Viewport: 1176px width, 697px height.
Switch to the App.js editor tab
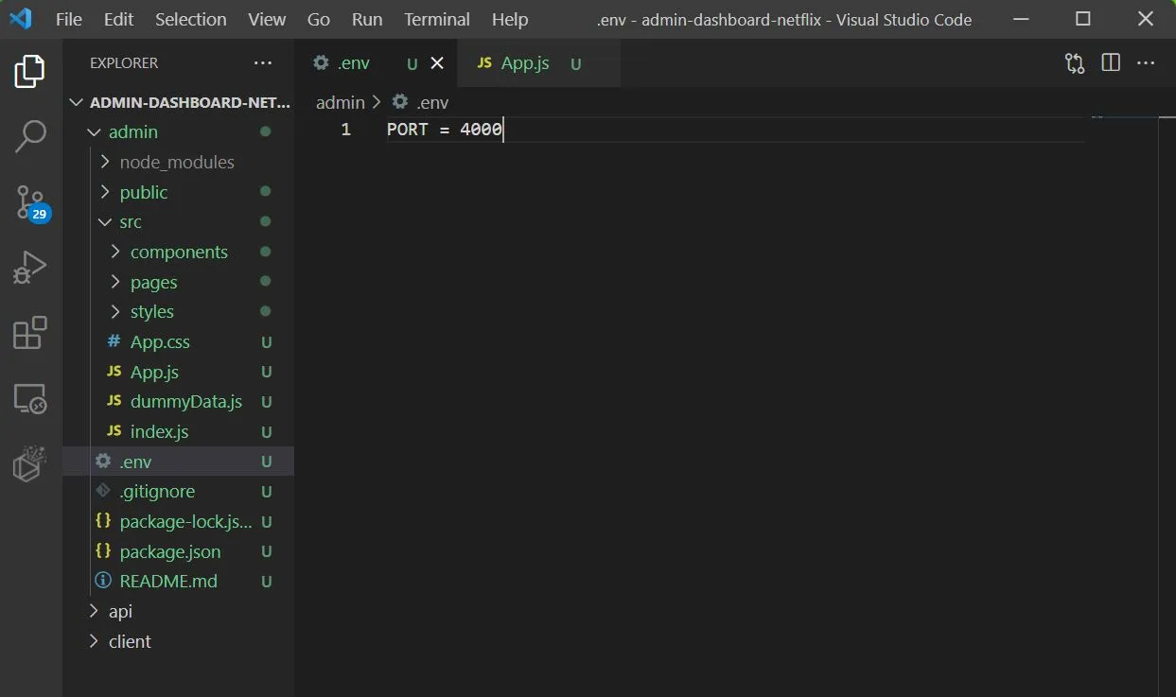pos(538,63)
